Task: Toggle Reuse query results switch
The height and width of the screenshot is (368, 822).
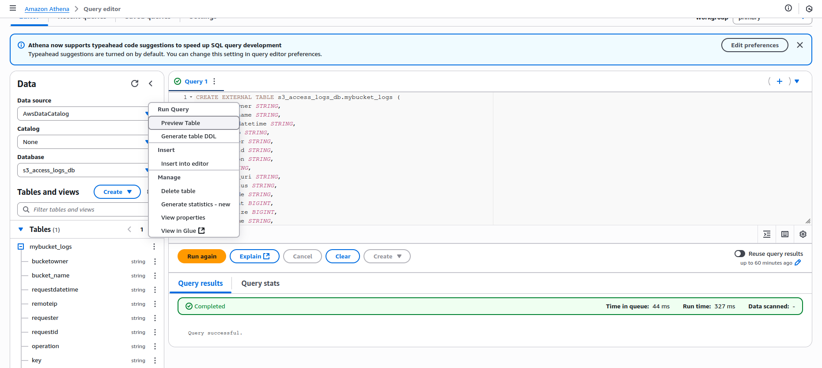Action: click(740, 254)
